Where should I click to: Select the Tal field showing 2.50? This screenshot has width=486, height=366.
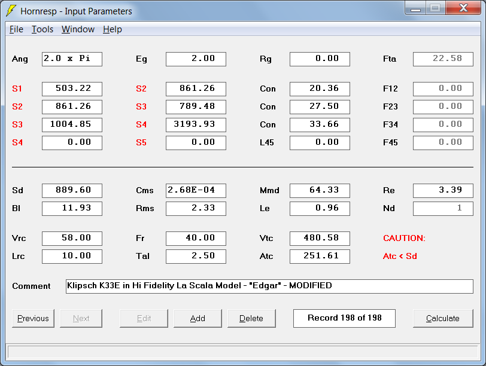[196, 257]
